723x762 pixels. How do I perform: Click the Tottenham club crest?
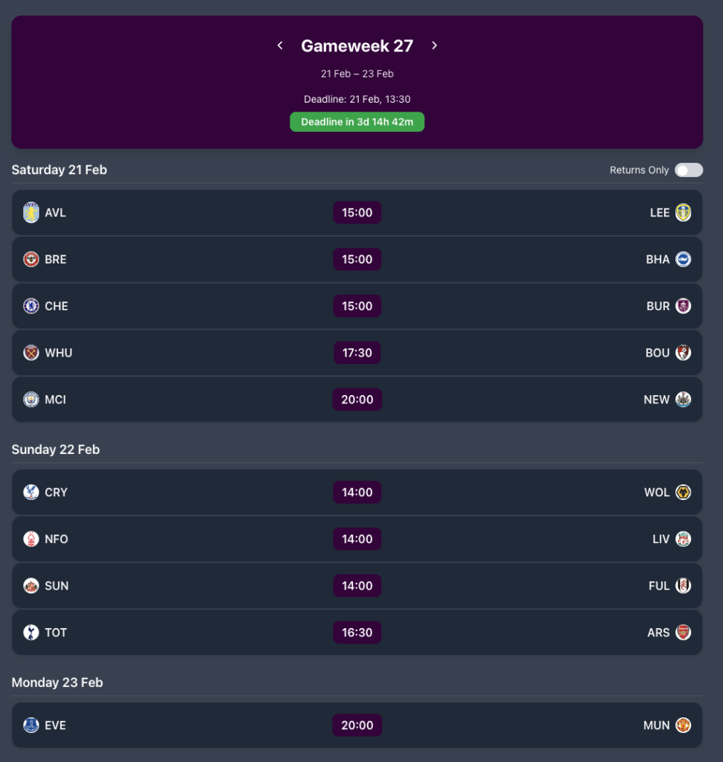pos(31,633)
